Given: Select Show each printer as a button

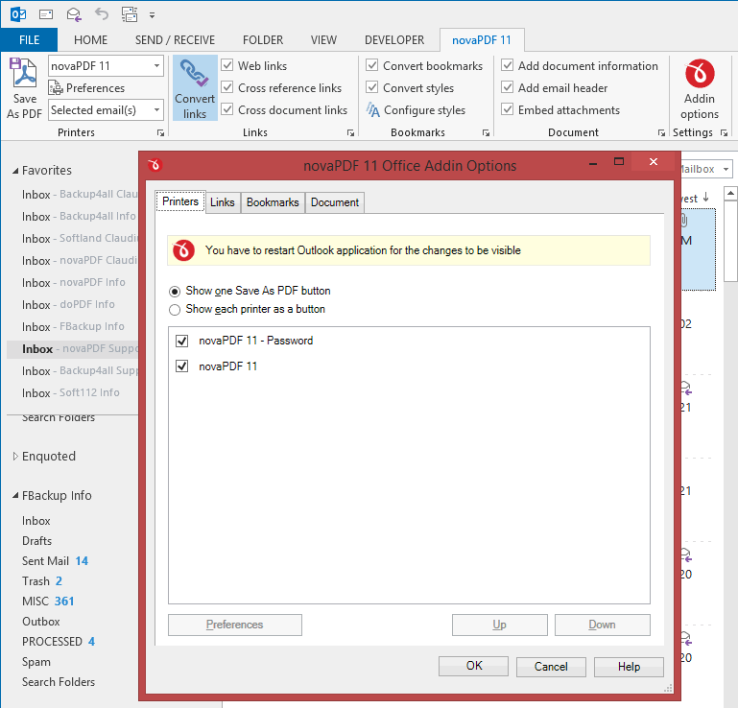Looking at the screenshot, I should (x=175, y=310).
